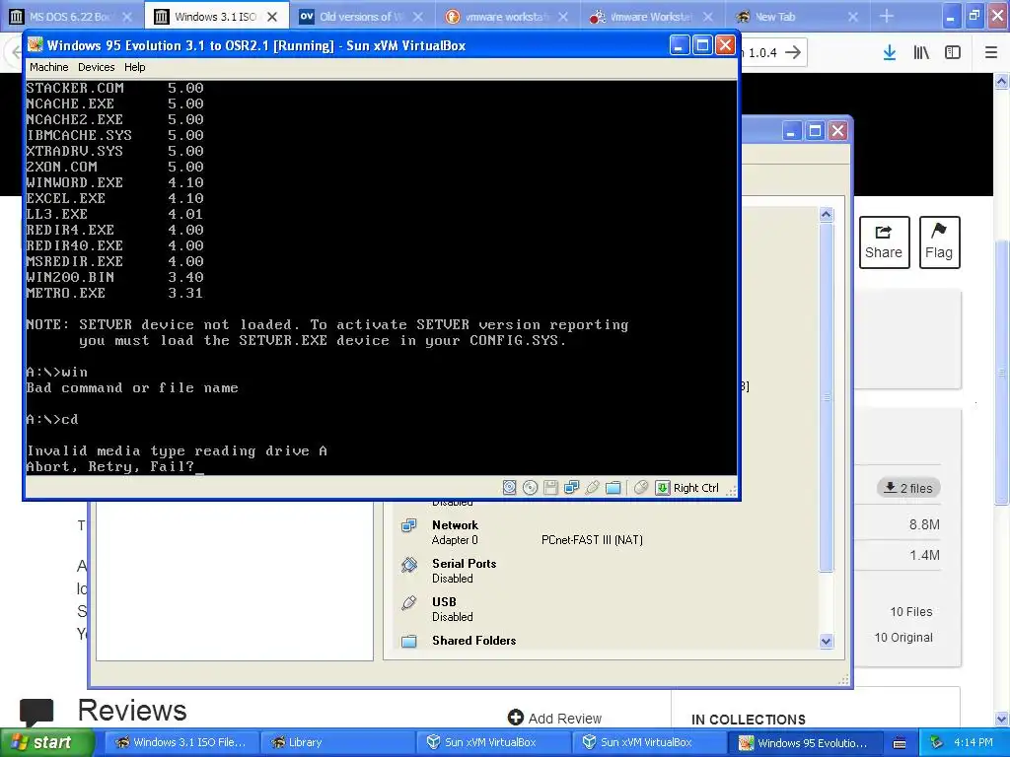Open the browser hamburger menu
This screenshot has width=1010, height=757.
pos(991,53)
